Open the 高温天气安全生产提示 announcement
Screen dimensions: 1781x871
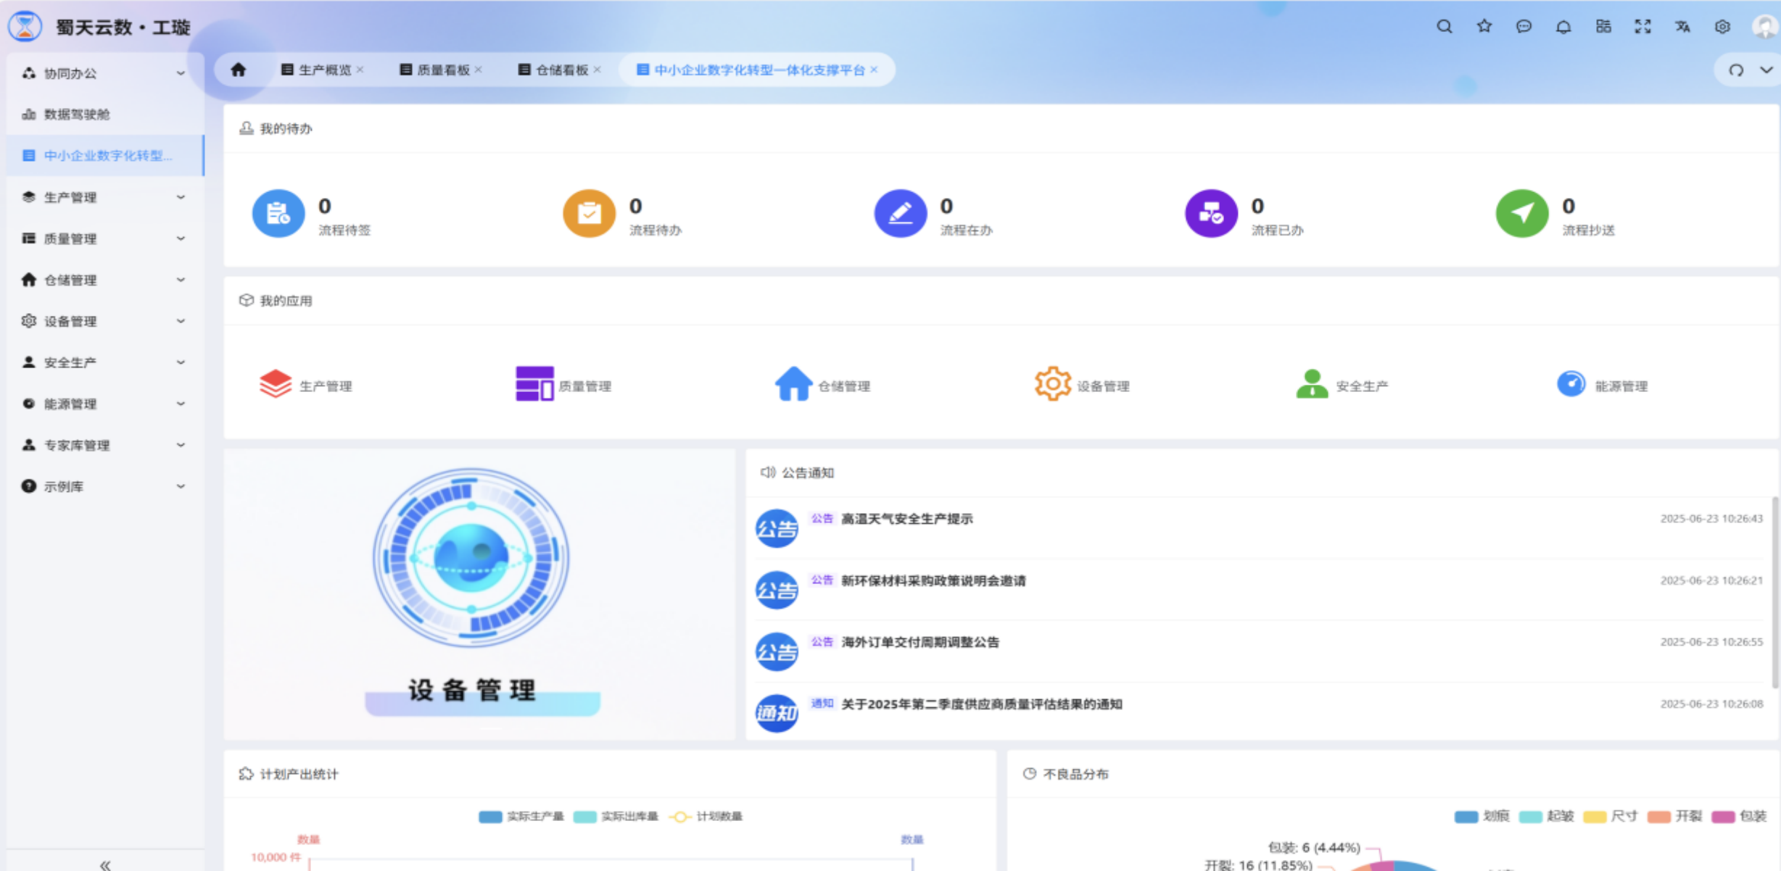click(906, 519)
